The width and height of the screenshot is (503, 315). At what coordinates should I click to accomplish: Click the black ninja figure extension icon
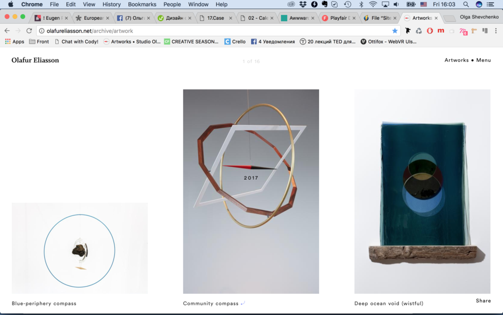(408, 31)
